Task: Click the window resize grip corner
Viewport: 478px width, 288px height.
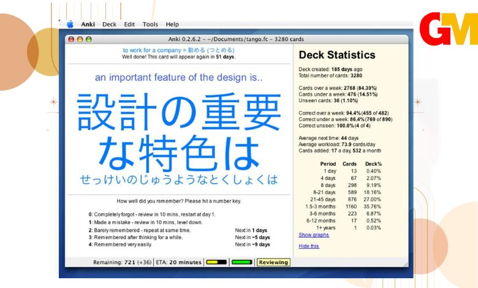Action: point(405,264)
